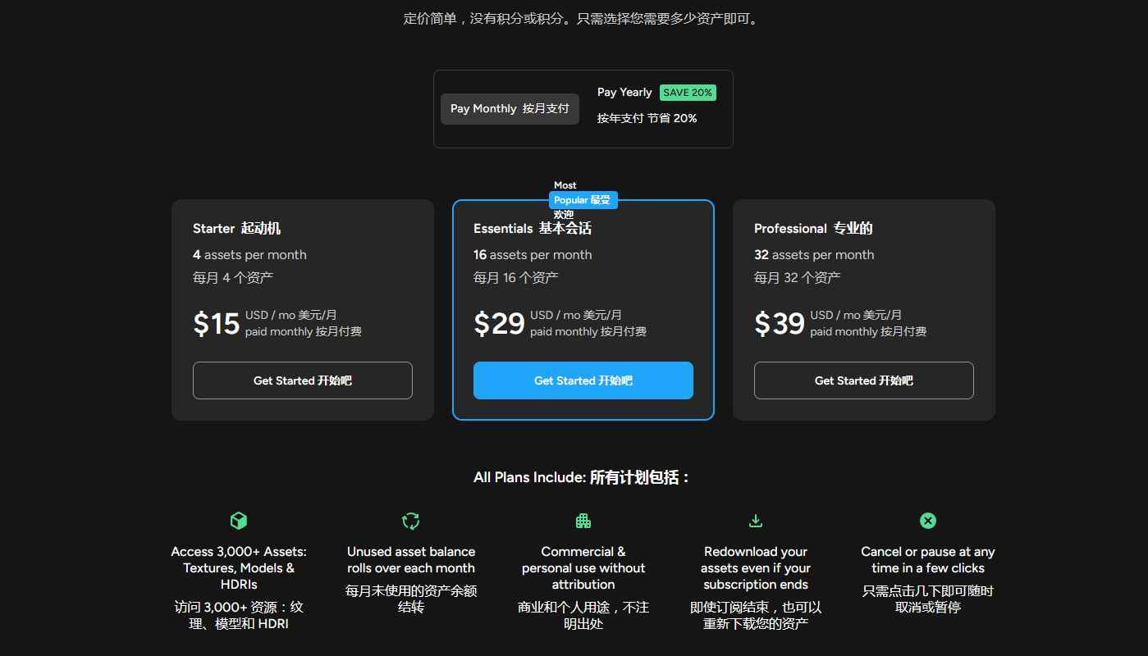Click the Most Popular badge
Viewport: 1148px width, 656px height.
pyautogui.click(x=583, y=200)
